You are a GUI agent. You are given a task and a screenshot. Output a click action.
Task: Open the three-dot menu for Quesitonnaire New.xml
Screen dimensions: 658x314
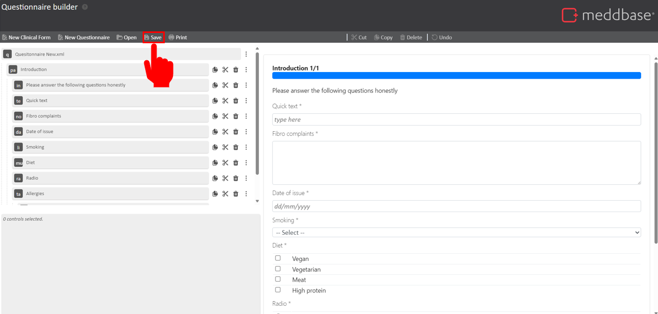coord(246,54)
